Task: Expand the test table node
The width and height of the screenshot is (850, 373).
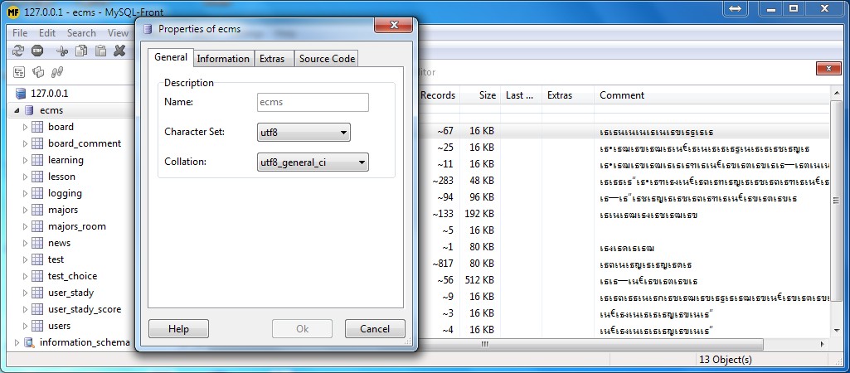Action: point(25,259)
